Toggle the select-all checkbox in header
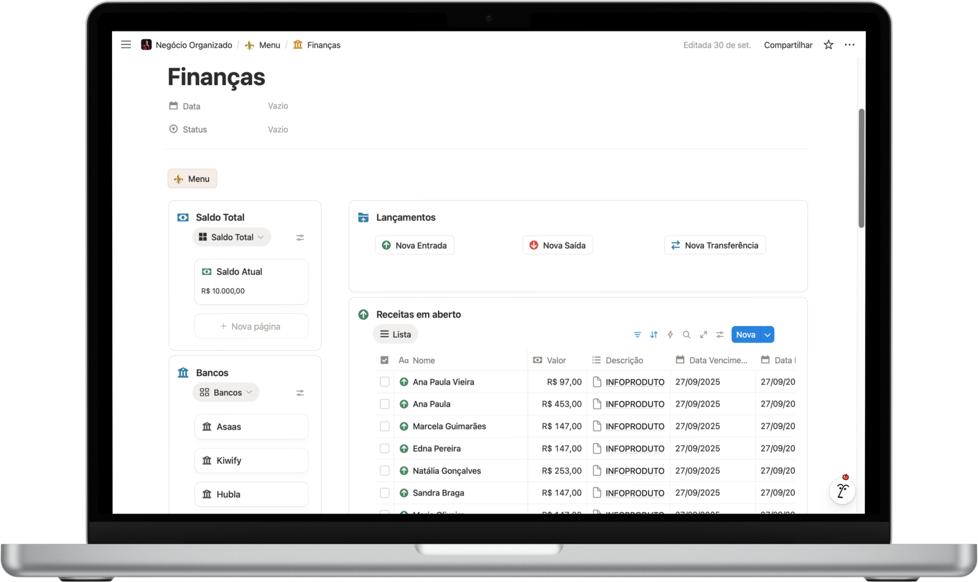This screenshot has height=582, width=978. tap(384, 360)
